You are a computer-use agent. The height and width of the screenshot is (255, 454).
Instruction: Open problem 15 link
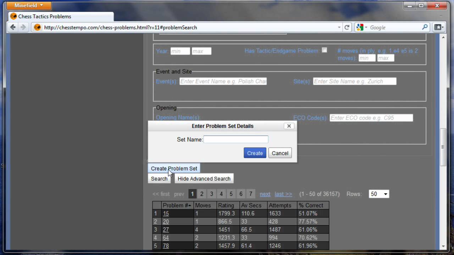click(x=166, y=214)
